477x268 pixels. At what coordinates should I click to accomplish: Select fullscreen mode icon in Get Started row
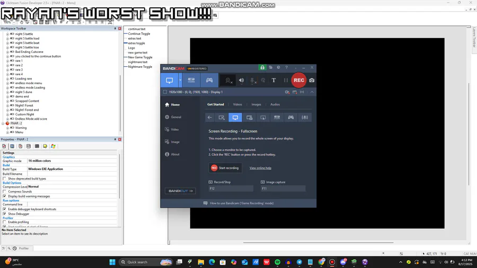click(x=235, y=117)
